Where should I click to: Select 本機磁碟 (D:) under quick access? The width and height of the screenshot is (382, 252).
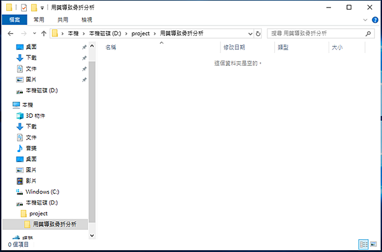[x=41, y=90]
